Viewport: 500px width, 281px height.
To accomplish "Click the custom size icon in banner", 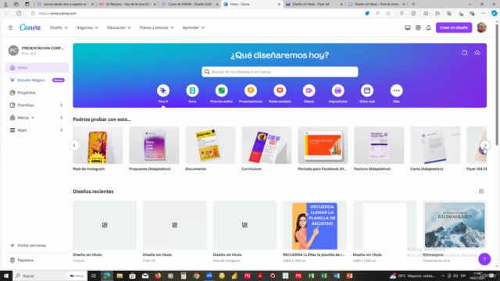I will [465, 53].
